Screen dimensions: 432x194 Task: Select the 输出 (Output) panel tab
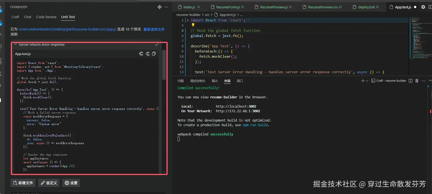point(215,81)
